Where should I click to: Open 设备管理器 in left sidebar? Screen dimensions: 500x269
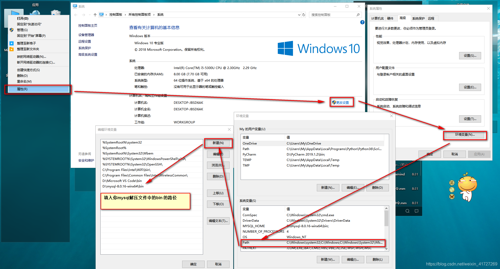(x=86, y=35)
